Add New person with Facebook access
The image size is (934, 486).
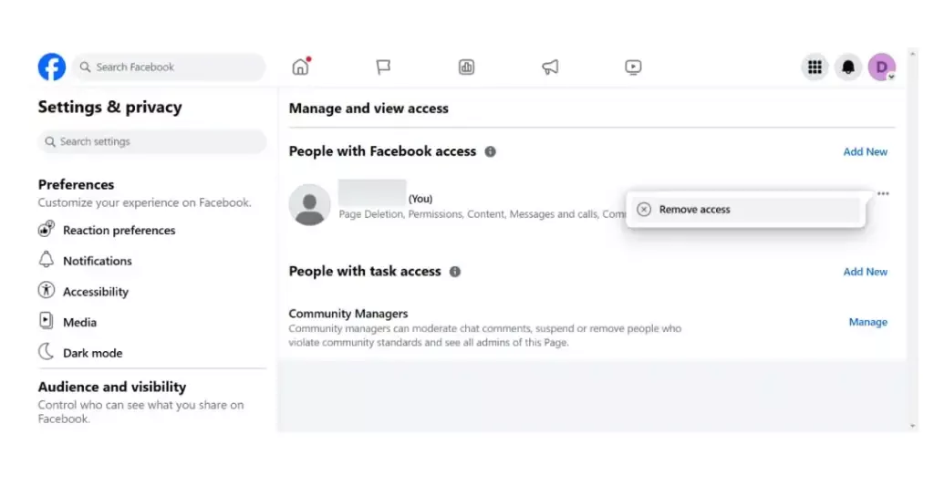click(865, 152)
